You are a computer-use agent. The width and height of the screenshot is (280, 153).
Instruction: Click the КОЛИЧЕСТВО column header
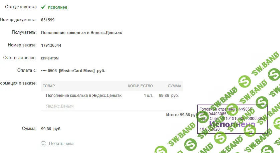coord(141,86)
